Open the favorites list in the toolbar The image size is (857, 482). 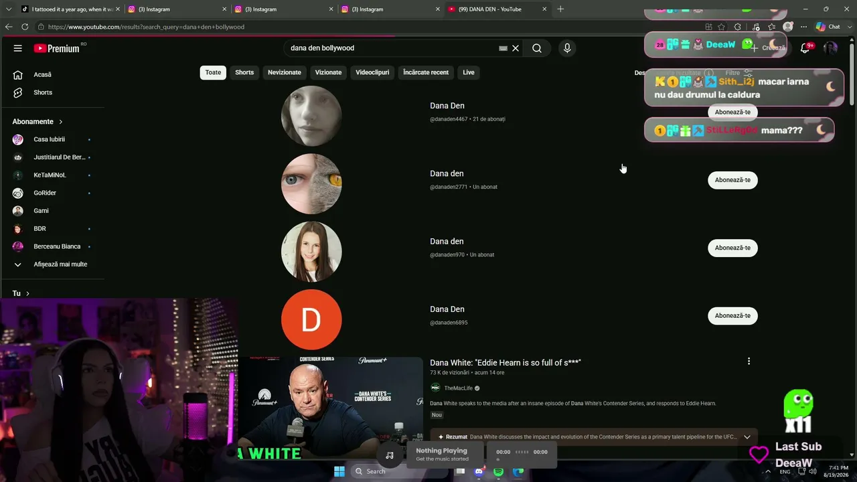pos(772,27)
